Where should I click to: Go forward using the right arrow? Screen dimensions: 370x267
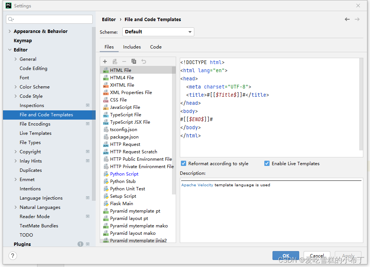click(357, 19)
